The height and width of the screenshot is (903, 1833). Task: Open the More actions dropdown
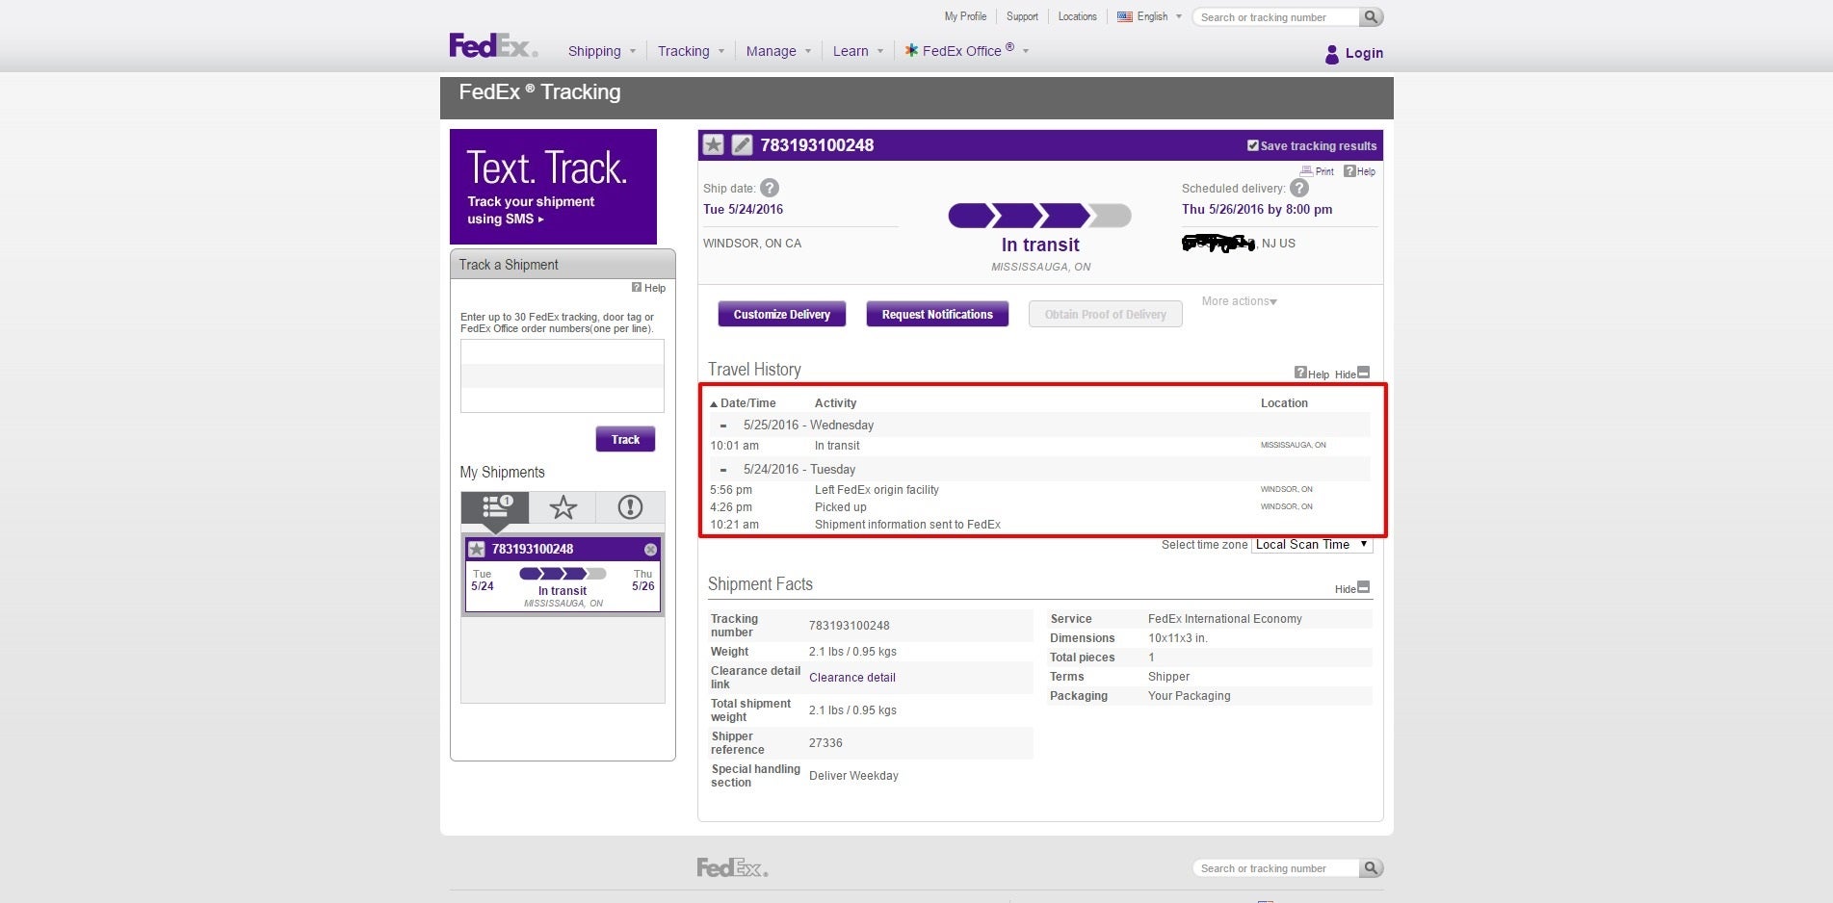point(1240,301)
